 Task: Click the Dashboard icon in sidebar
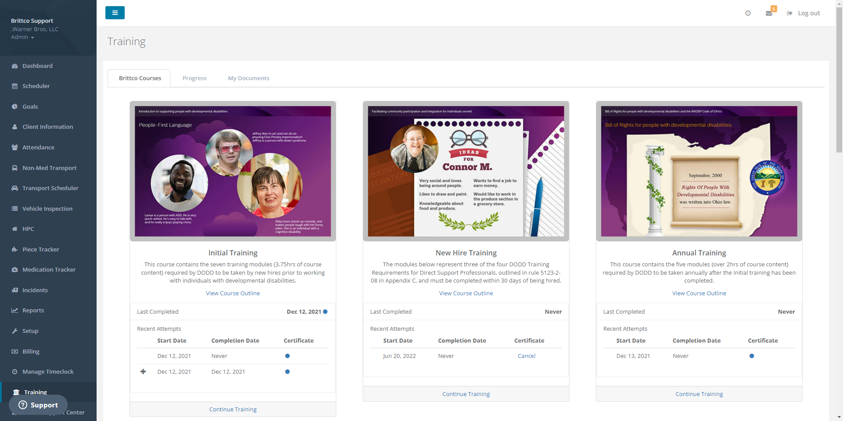pyautogui.click(x=14, y=66)
